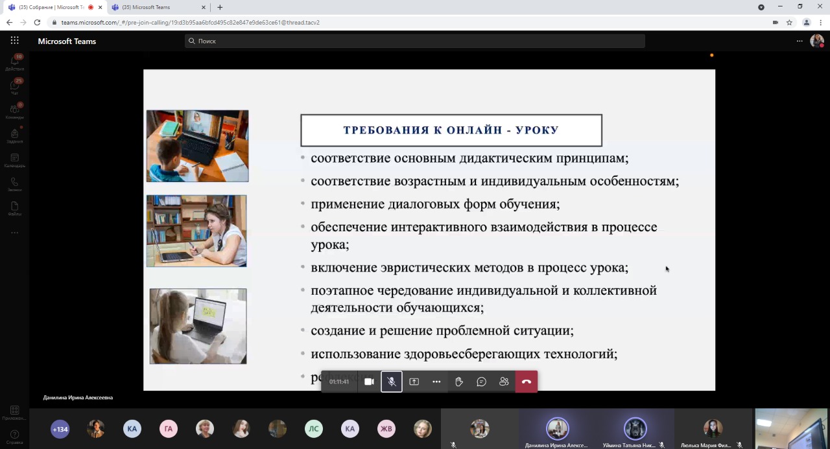Screen dimensions: 830x449
Task: Unmute the microphone in the call toolbar
Action: [392, 382]
